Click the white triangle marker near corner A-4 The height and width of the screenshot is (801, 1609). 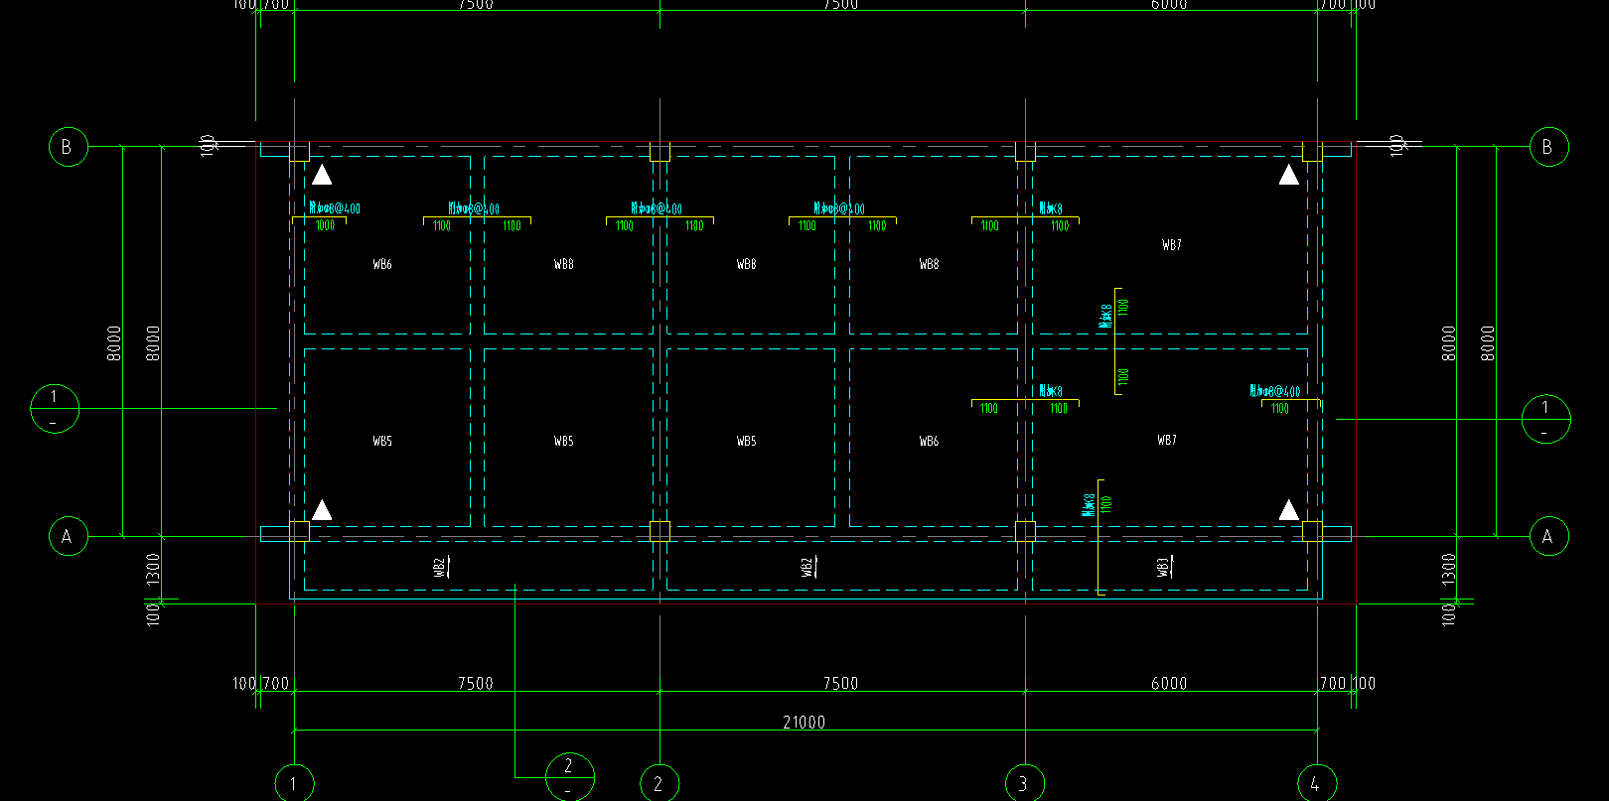(x=1289, y=510)
